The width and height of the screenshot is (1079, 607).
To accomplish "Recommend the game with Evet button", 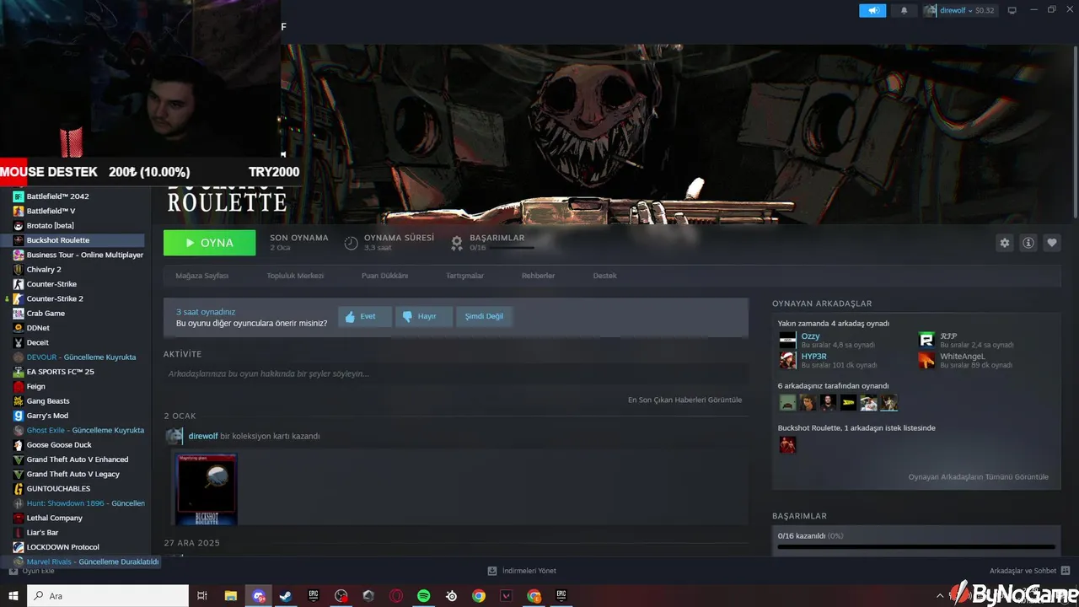I will [365, 316].
